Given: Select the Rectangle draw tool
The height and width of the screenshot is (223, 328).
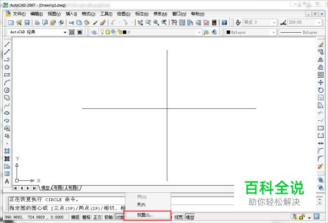Looking at the screenshot, I should click(x=7, y=75).
